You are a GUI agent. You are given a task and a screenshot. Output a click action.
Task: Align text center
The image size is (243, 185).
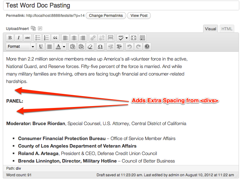pos(74,38)
